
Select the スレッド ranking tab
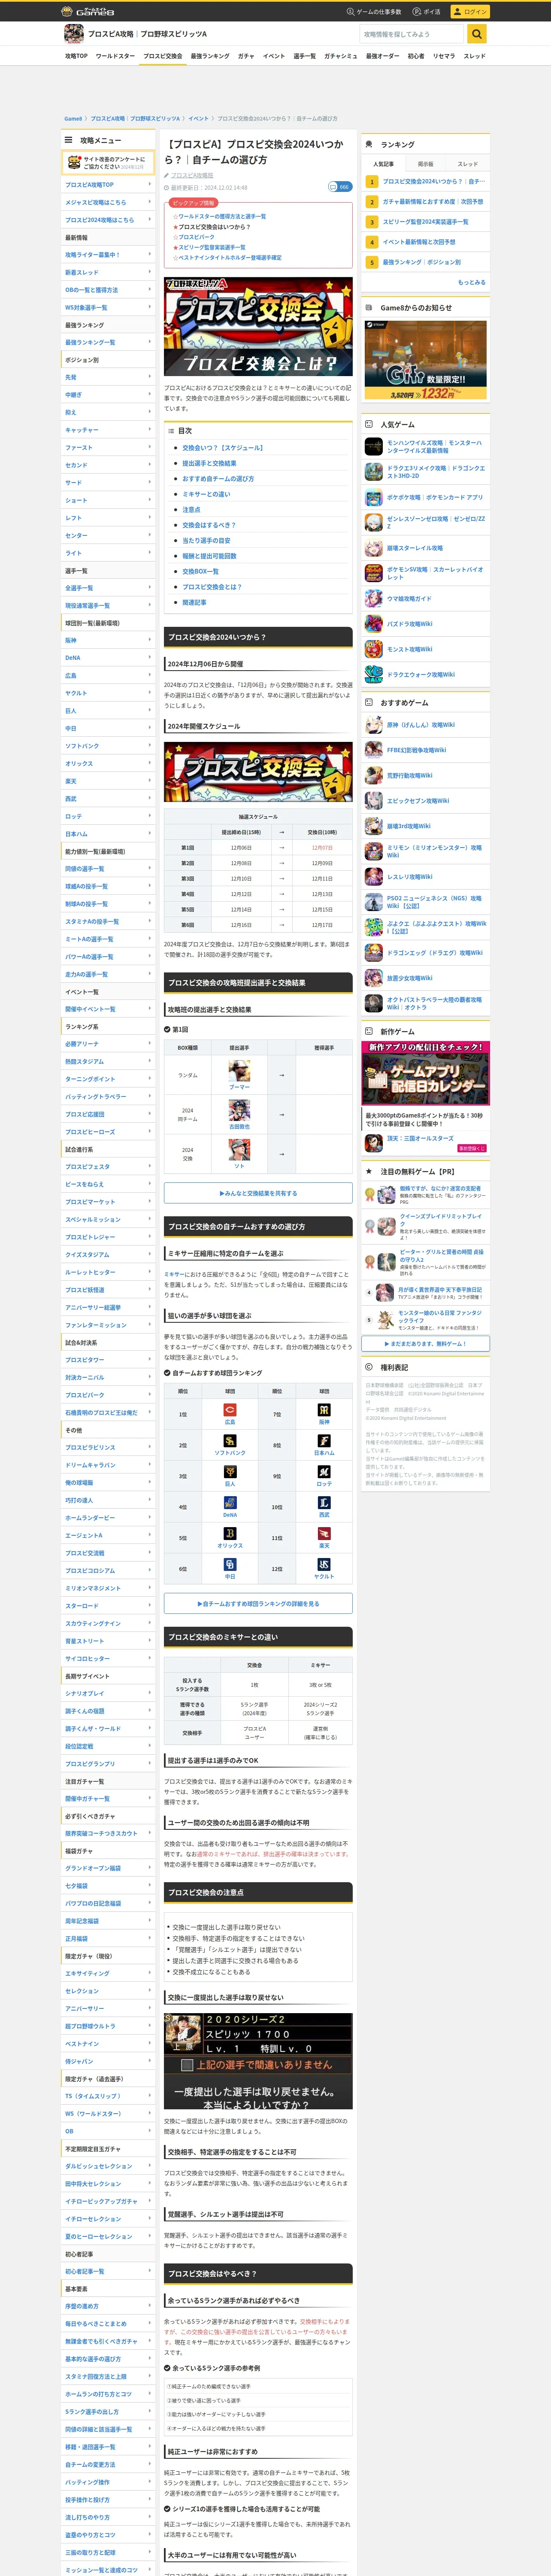[468, 164]
